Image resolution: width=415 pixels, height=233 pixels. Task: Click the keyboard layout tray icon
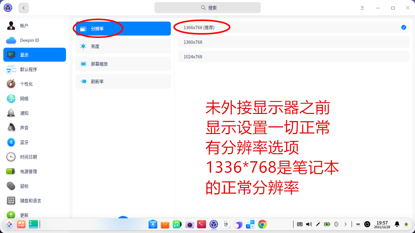point(300,224)
